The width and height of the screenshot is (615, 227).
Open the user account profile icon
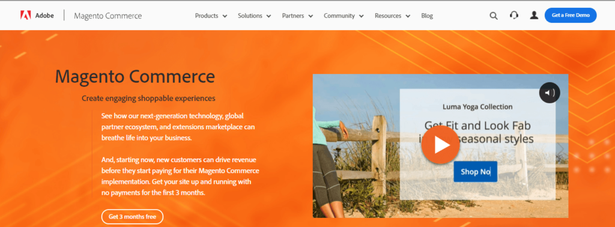[x=534, y=15]
